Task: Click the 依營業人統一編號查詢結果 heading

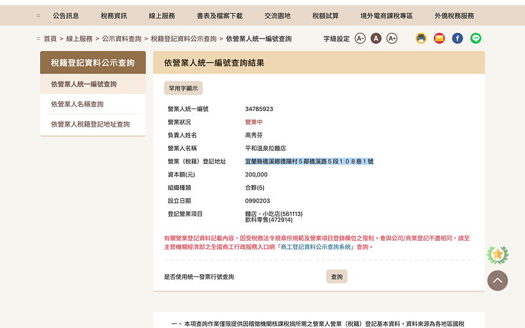Action: click(214, 63)
